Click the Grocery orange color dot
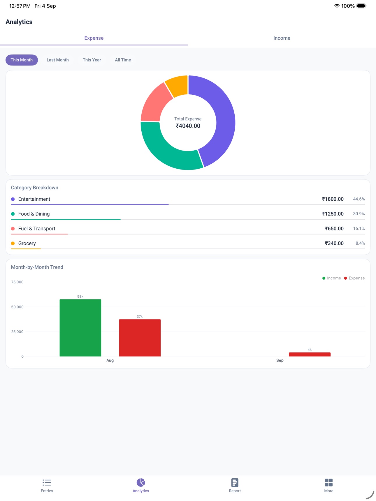 point(13,243)
